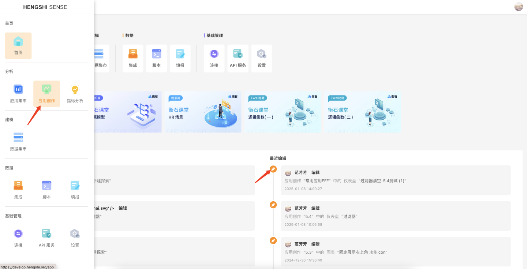Open recent edit entry for 5.4 过滤器
Image resolution: width=527 pixels, height=269 pixels.
(x=395, y=216)
